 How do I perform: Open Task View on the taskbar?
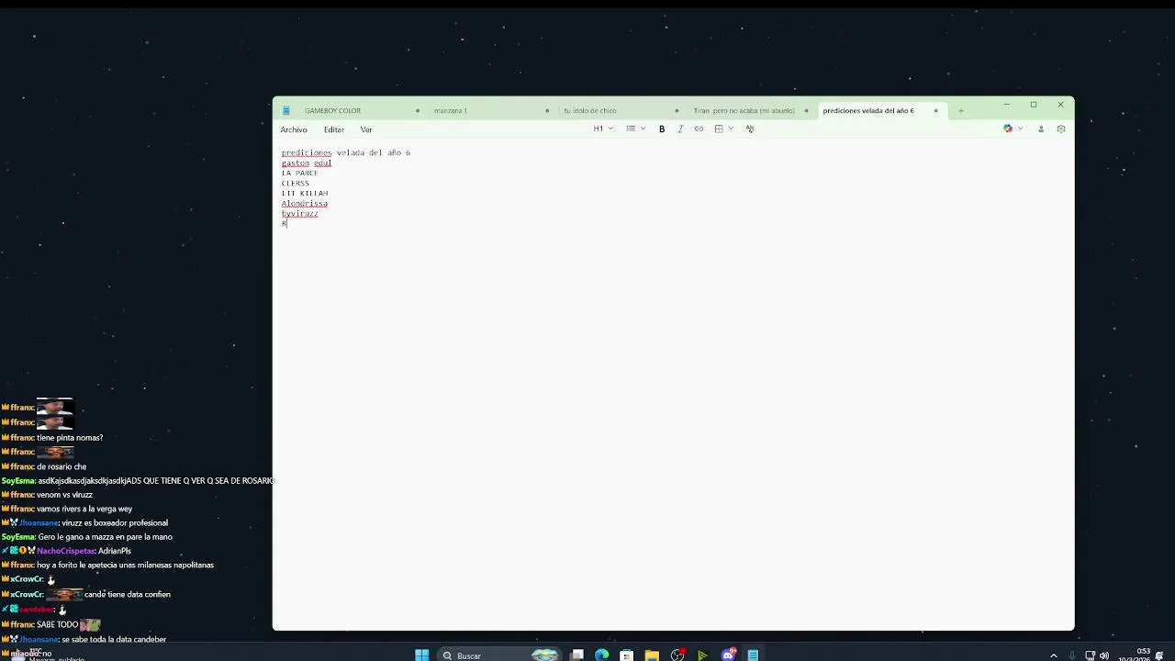[577, 655]
